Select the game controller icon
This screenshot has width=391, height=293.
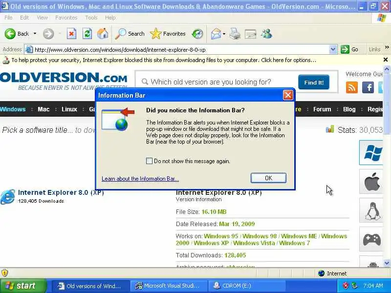[371, 239]
